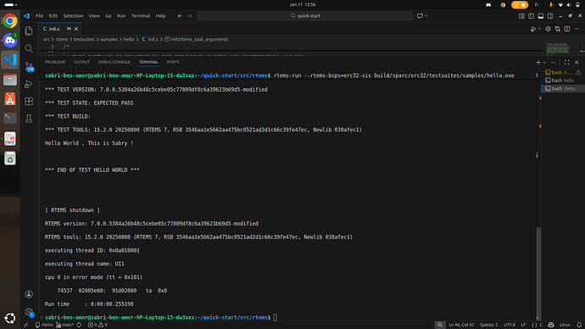Toggle the secondary side bar visibility
The image size is (585, 329).
point(550,16)
